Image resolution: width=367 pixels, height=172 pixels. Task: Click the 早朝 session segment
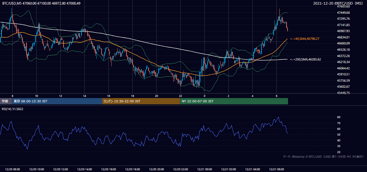pyautogui.click(x=6, y=101)
